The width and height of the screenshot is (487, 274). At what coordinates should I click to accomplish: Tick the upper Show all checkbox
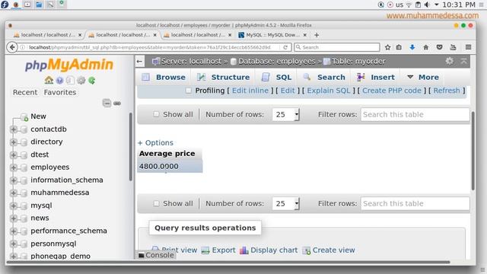[156, 114]
